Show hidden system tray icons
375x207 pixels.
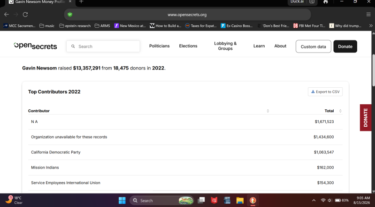pos(314,200)
